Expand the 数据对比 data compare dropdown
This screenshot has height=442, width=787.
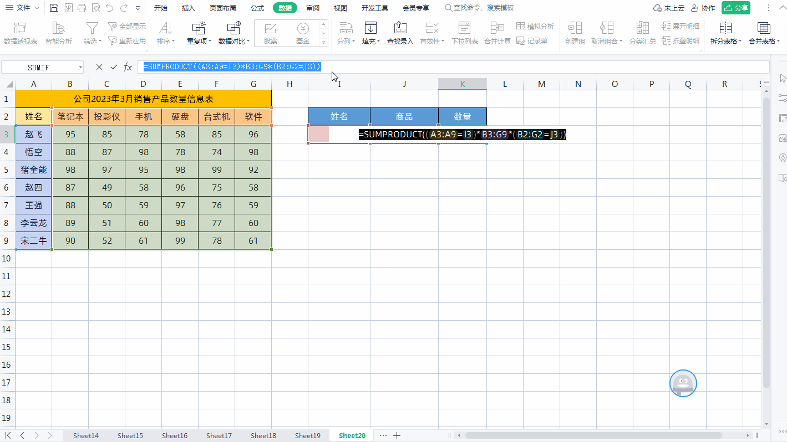tap(234, 33)
